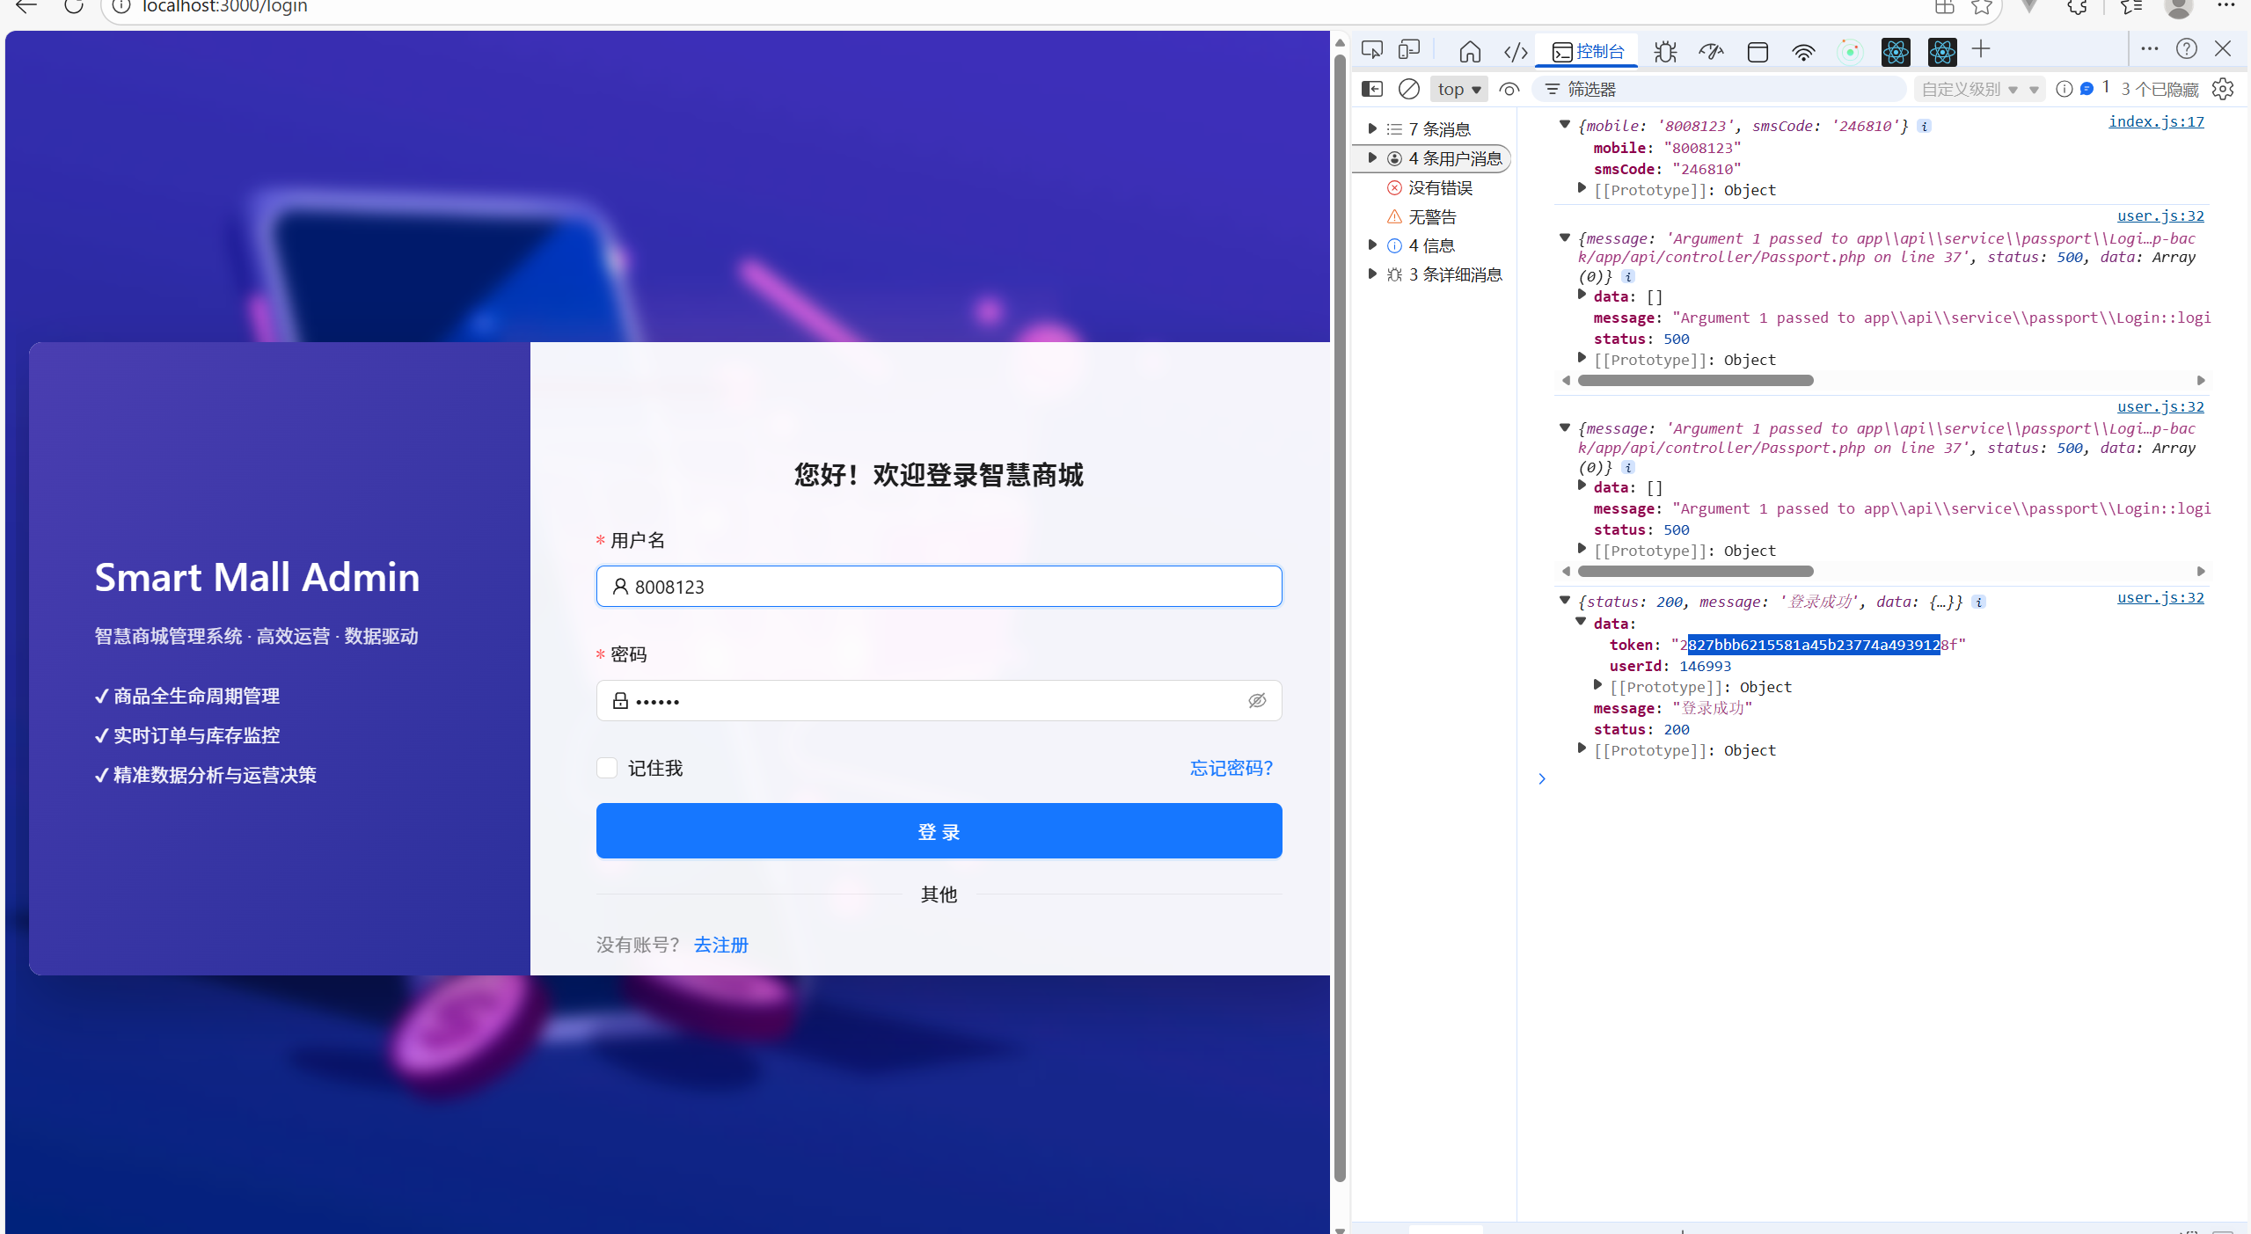Viewport: 2251px width, 1234px height.
Task: Open console settings gear icon
Action: coord(2222,89)
